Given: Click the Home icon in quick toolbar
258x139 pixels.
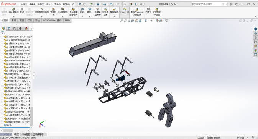Looking at the screenshot, I should pos(80,4).
